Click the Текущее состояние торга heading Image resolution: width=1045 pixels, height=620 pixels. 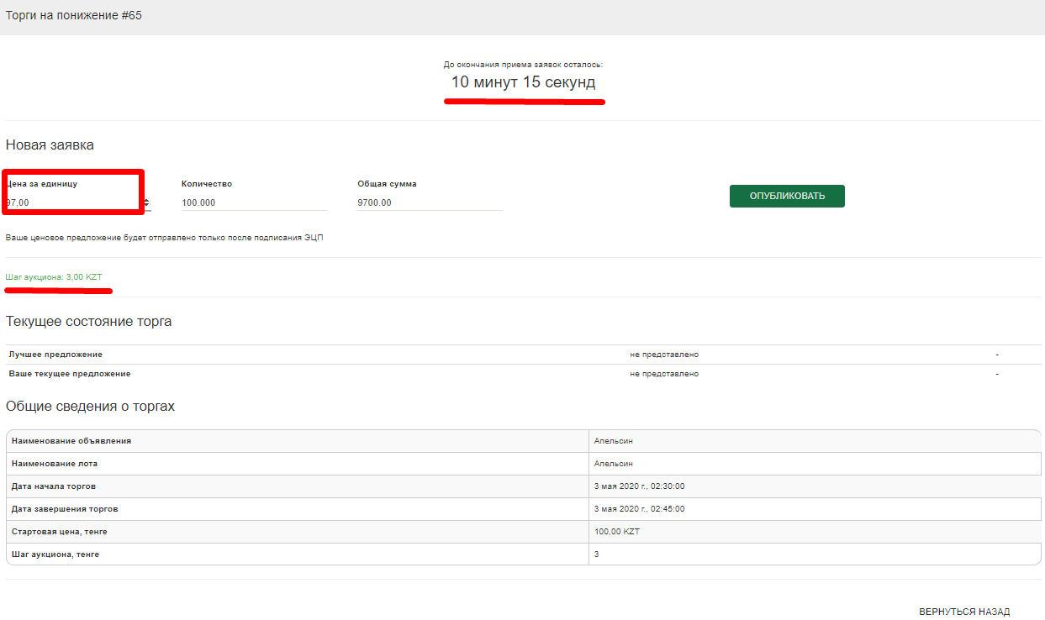[88, 322]
